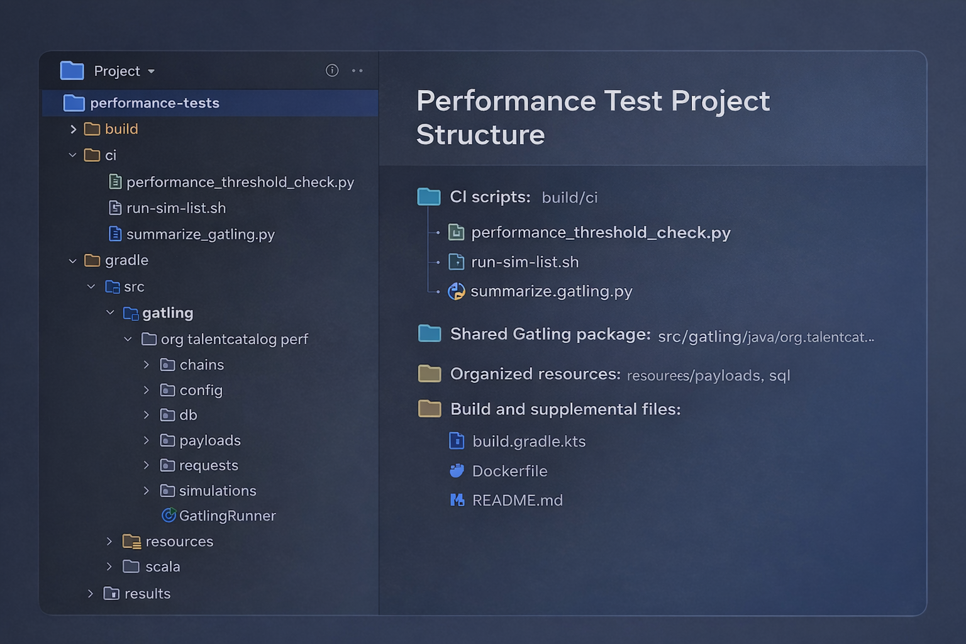The height and width of the screenshot is (644, 966).
Task: Click the Markdown icon next to README.md
Action: (456, 500)
